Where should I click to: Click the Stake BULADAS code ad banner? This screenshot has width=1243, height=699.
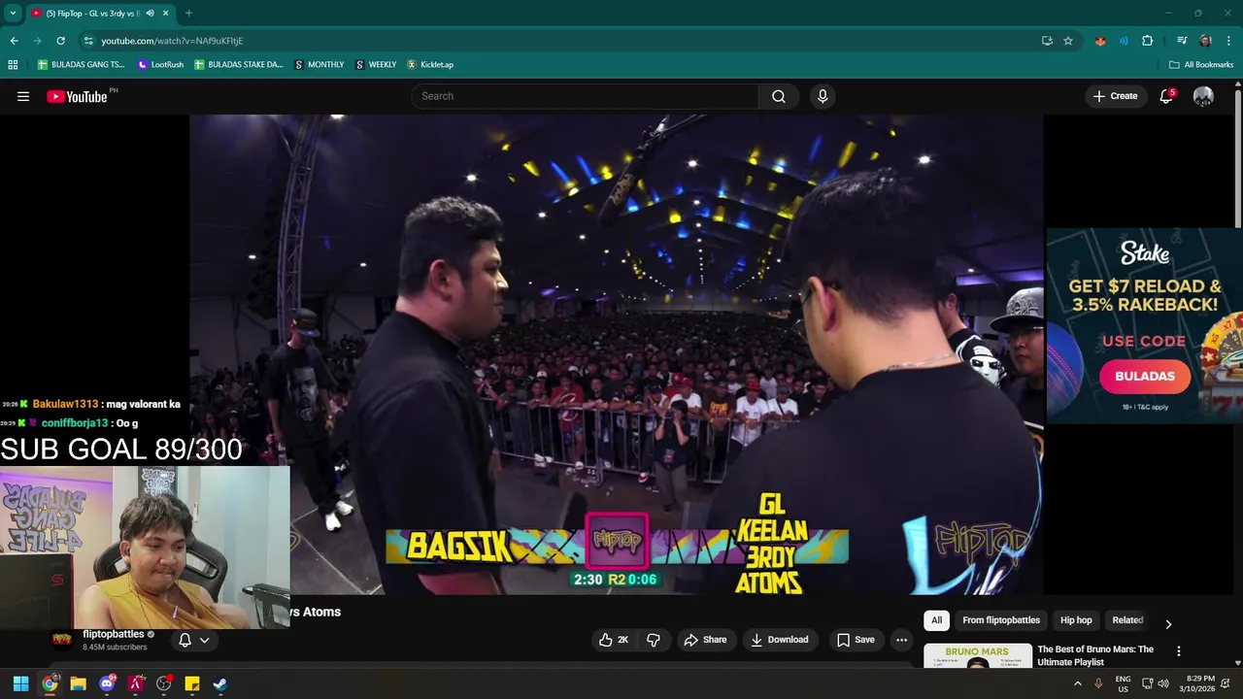(1144, 324)
